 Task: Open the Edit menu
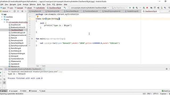(2, 4)
